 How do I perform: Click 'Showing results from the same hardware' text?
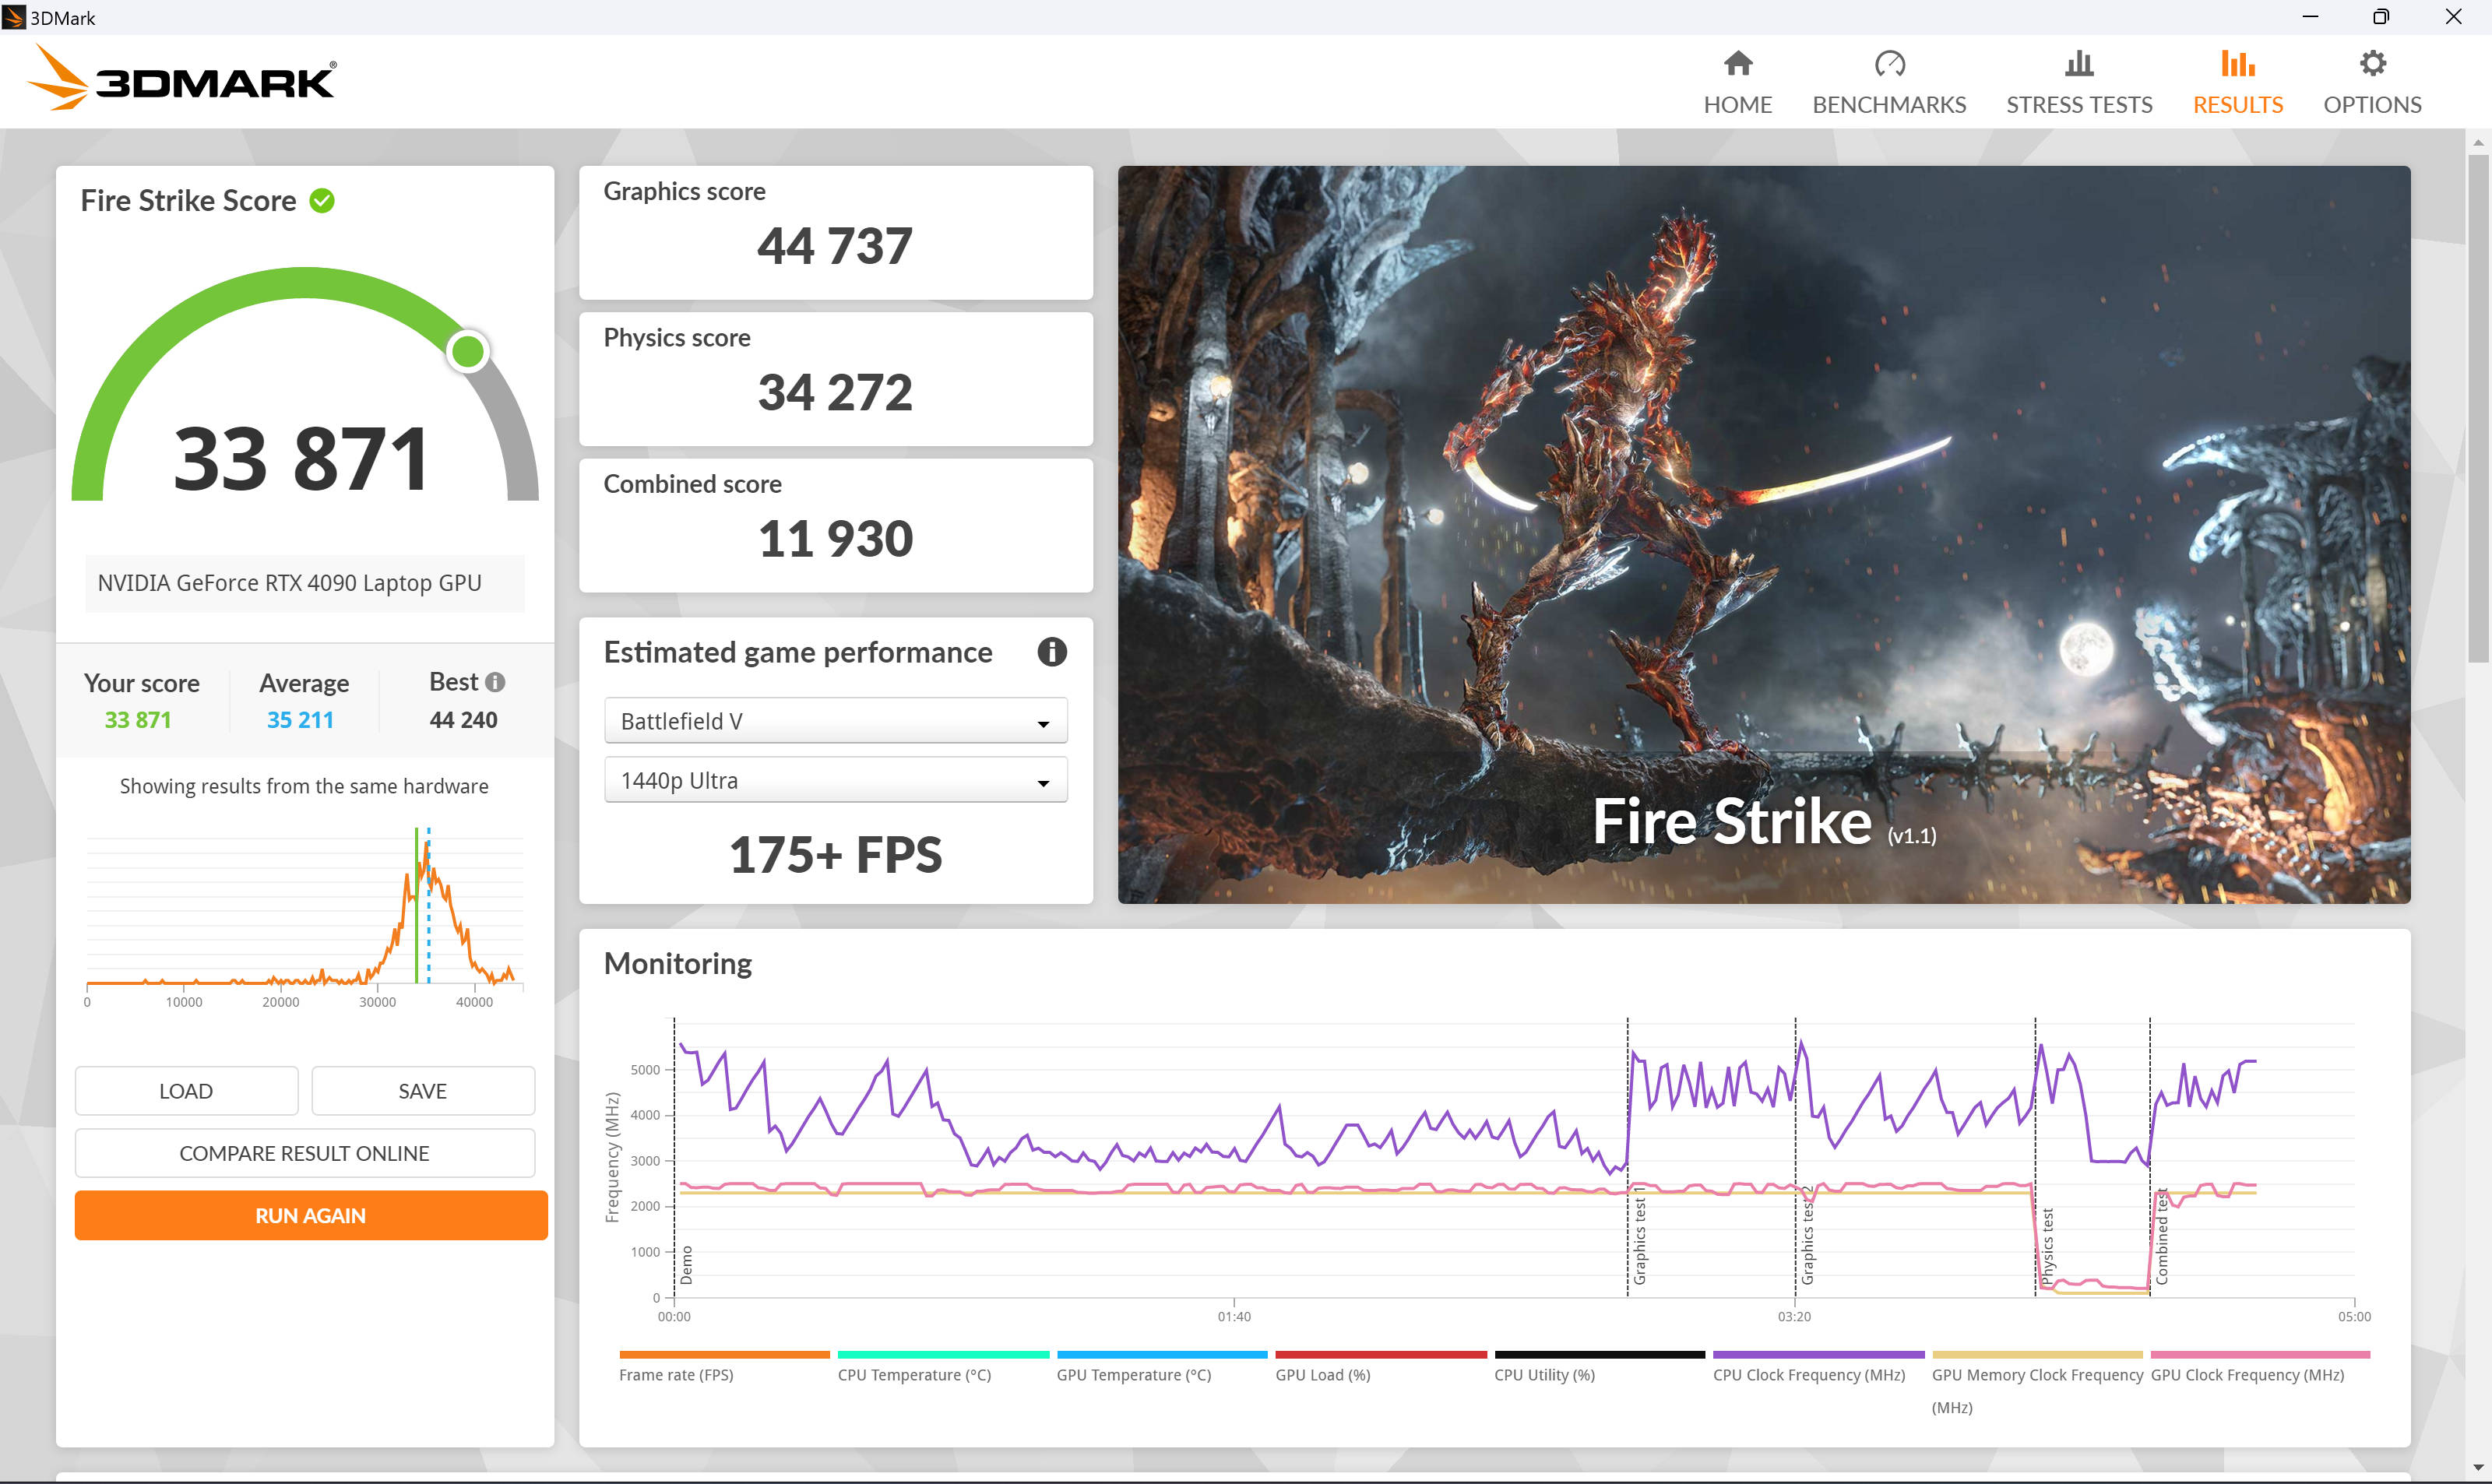[304, 786]
